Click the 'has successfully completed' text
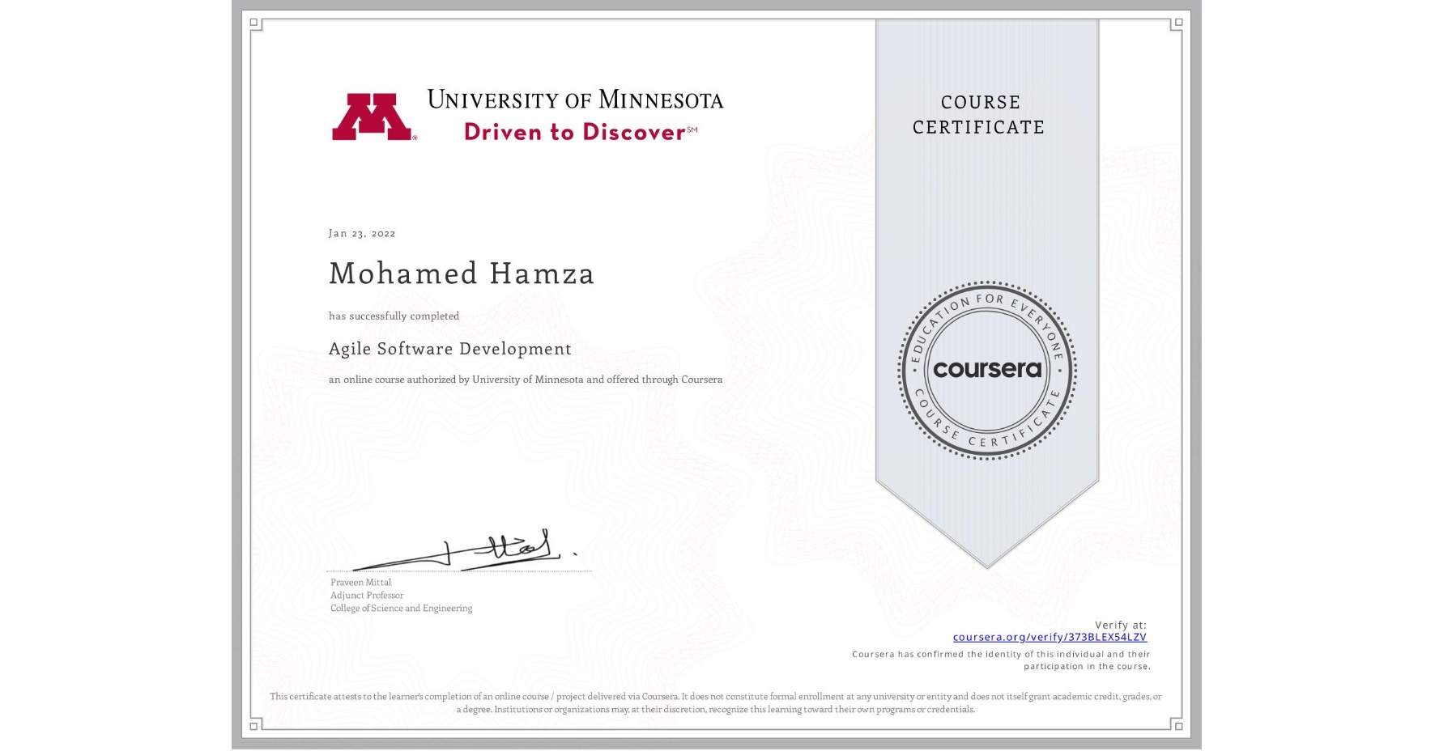The image size is (1435, 751). 394,316
